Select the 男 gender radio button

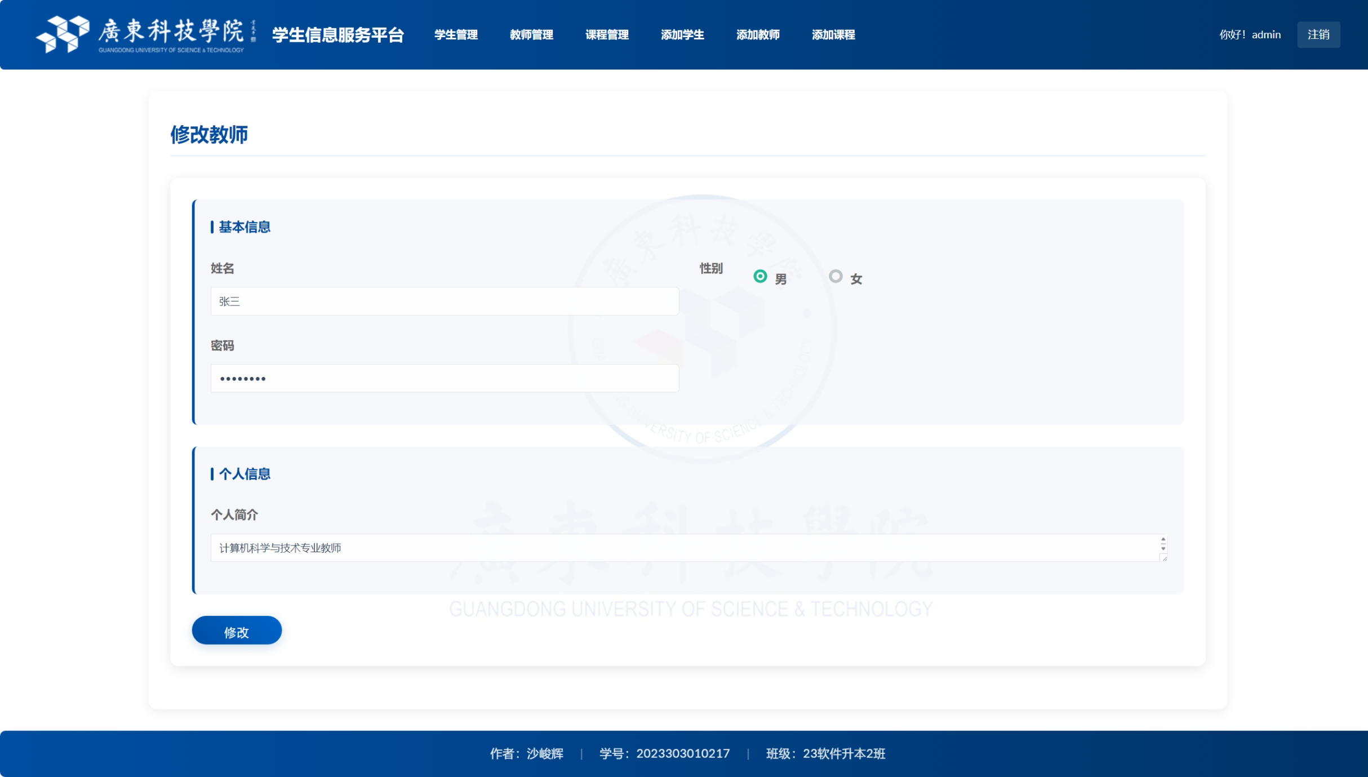coord(760,276)
